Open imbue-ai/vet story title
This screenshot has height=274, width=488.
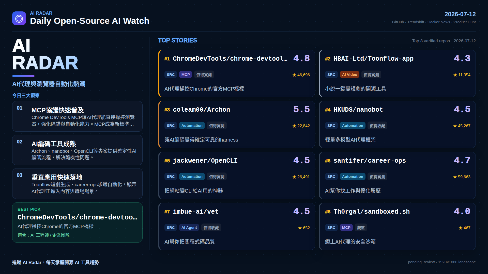coord(195,212)
